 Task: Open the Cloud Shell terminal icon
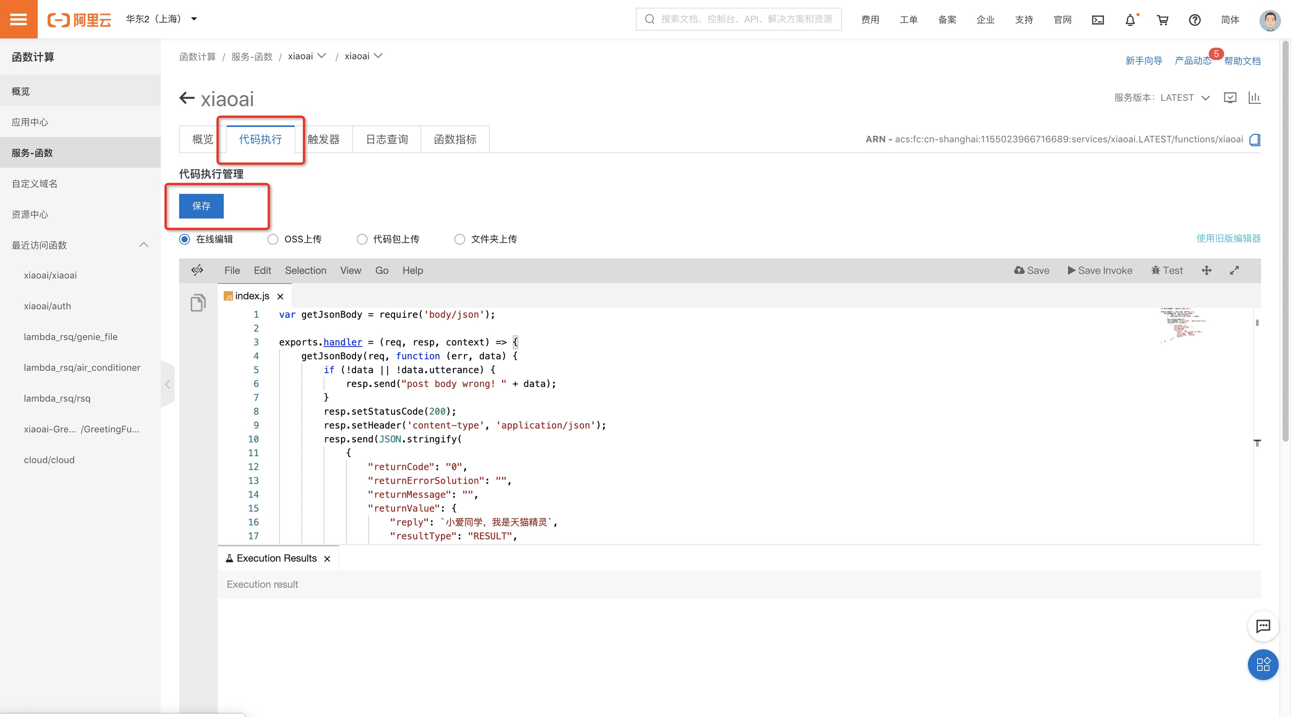1098,20
